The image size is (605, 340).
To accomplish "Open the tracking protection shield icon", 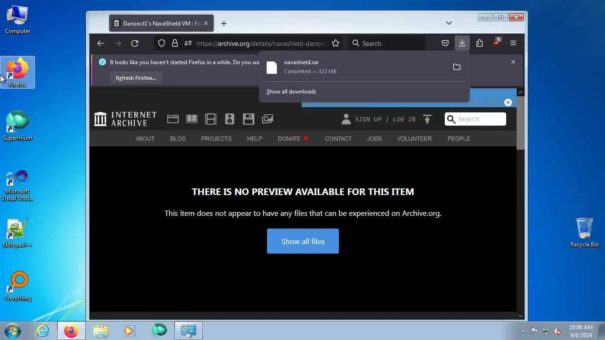I will (162, 43).
